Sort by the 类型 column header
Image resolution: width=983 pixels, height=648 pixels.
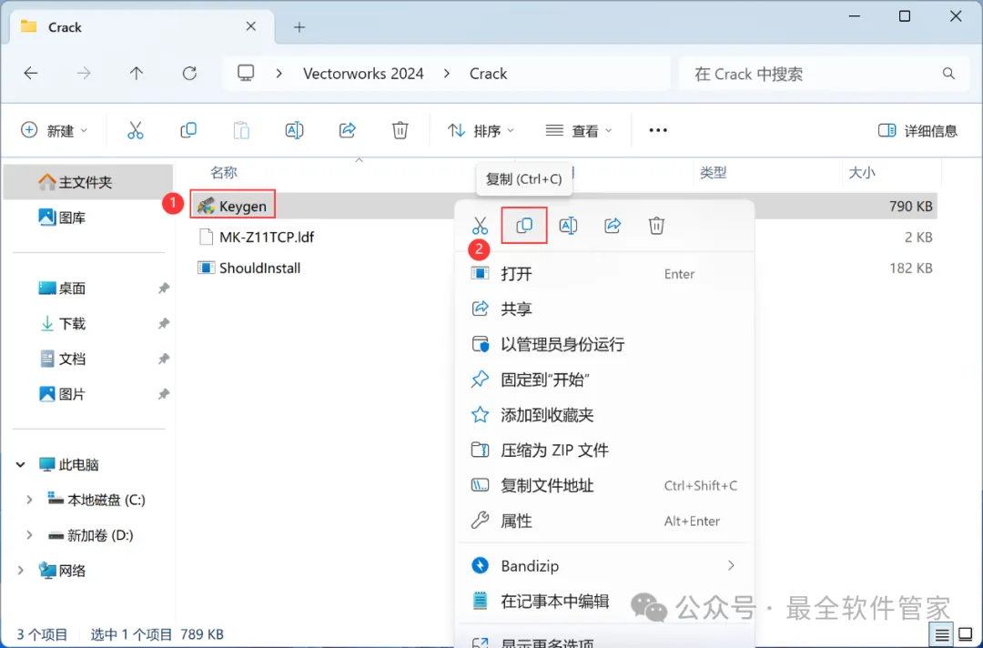pyautogui.click(x=713, y=172)
